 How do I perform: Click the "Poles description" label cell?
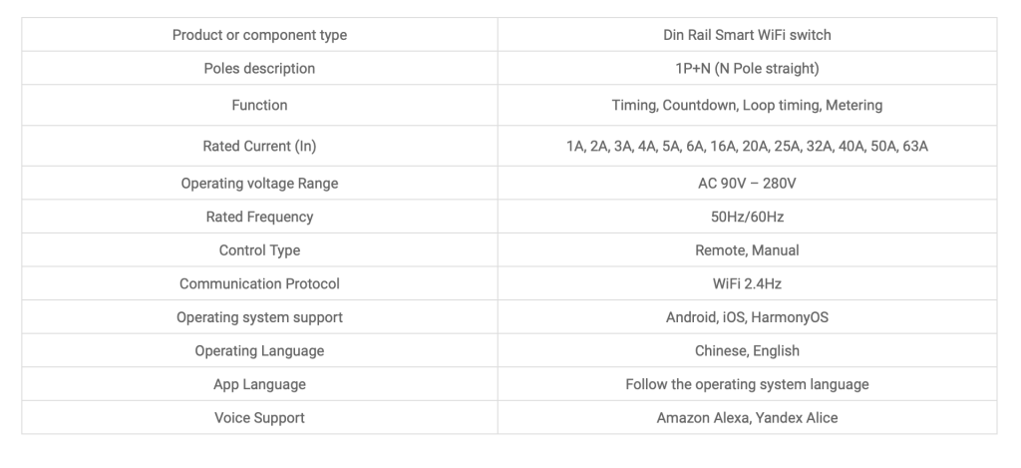[x=259, y=69]
